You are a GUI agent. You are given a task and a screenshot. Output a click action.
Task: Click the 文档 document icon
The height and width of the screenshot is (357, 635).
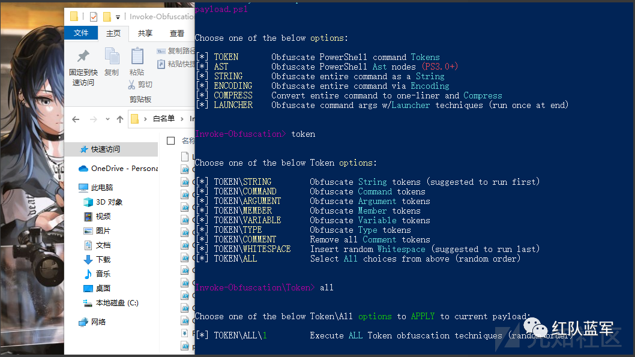[x=88, y=245]
